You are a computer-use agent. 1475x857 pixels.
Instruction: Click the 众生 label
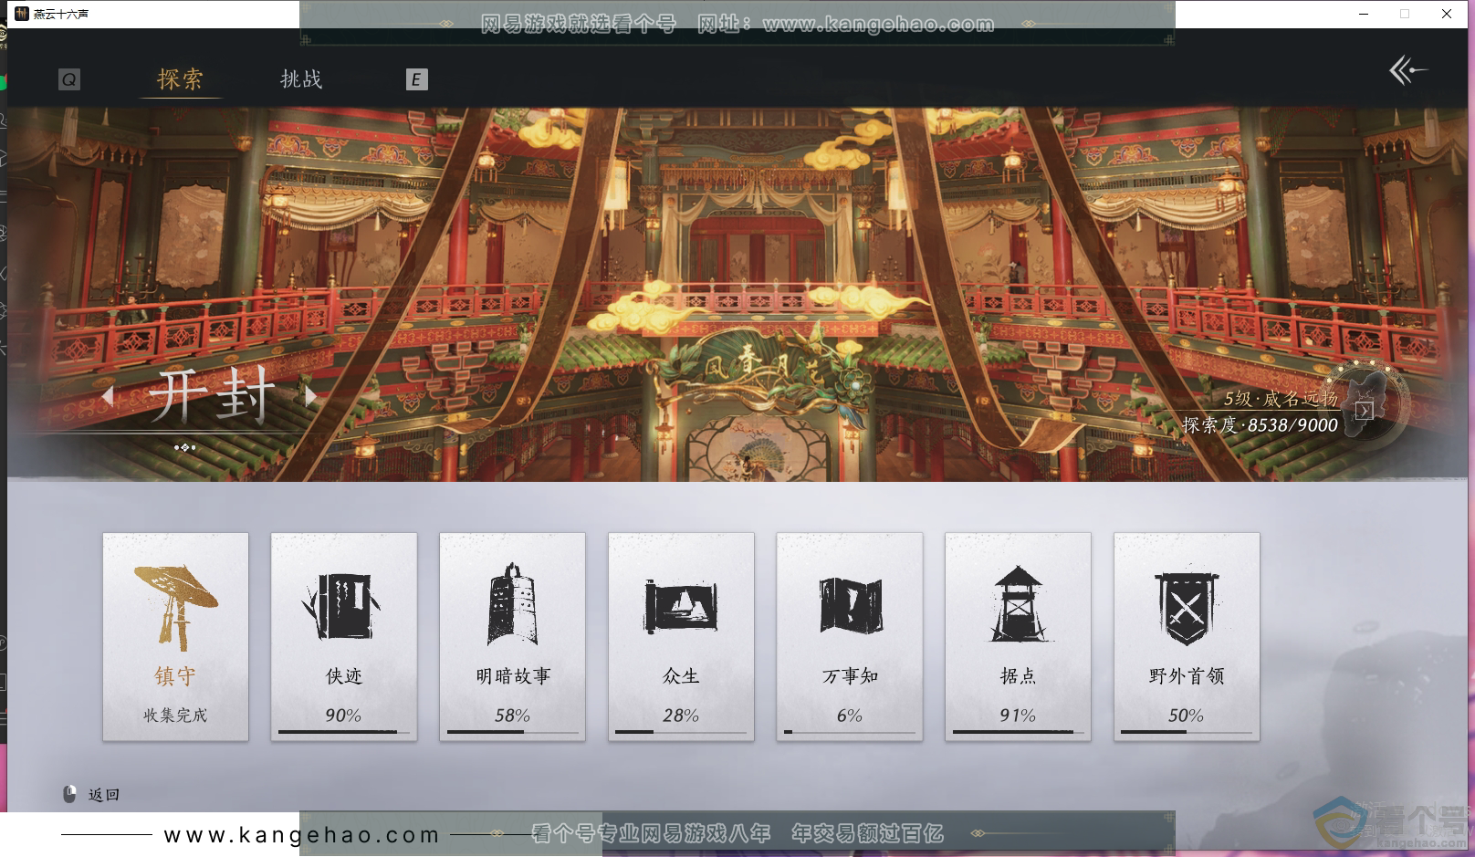(681, 676)
